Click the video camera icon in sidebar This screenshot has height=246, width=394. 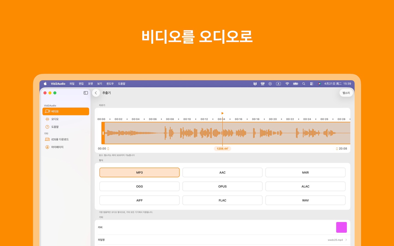coord(47,111)
